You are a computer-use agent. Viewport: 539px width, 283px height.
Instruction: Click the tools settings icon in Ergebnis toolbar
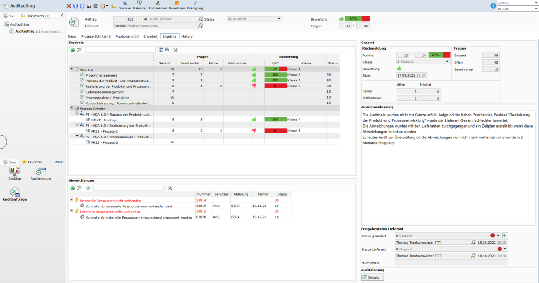(176, 50)
